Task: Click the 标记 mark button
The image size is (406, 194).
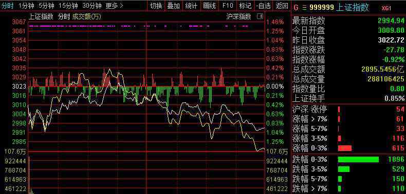Action: (245, 6)
